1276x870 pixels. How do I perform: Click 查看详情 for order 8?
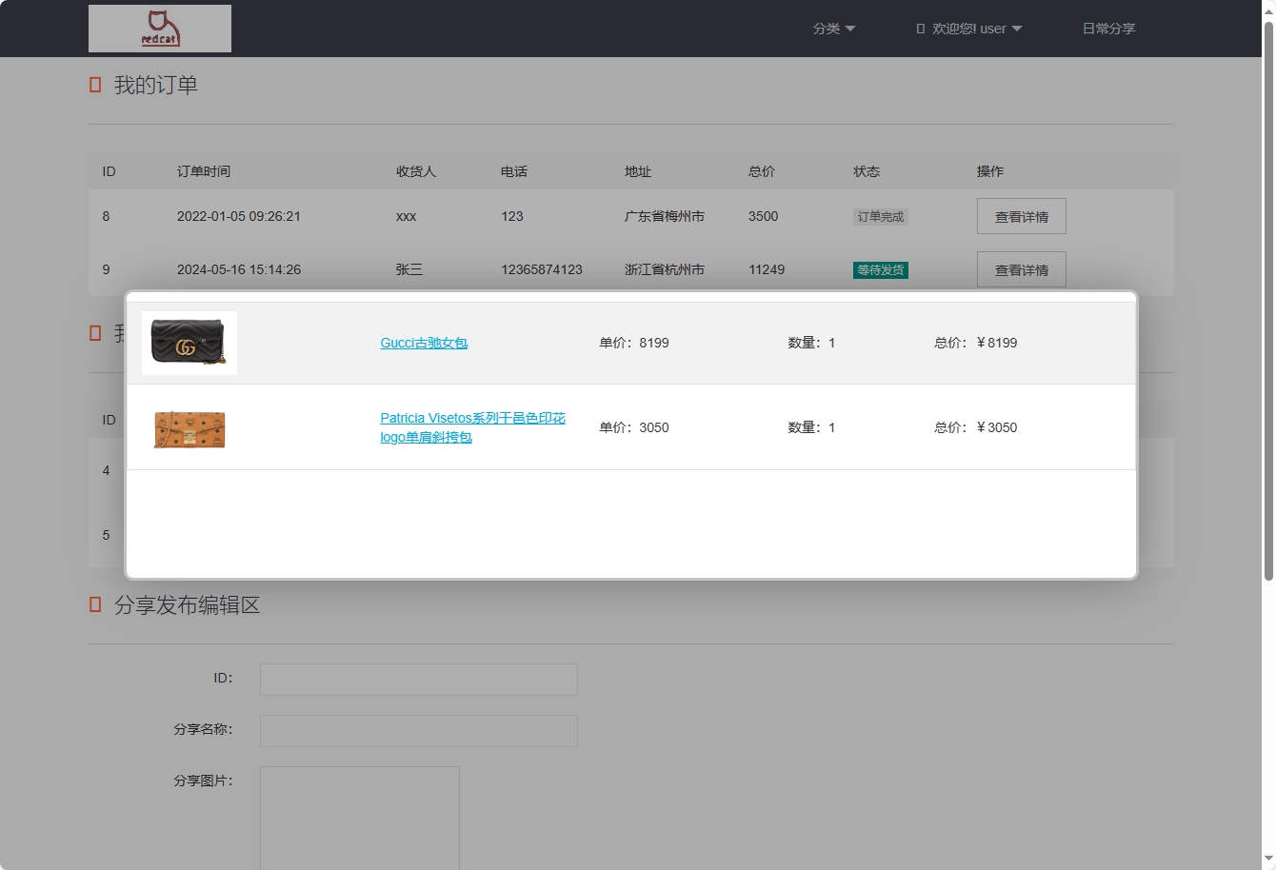point(1021,216)
